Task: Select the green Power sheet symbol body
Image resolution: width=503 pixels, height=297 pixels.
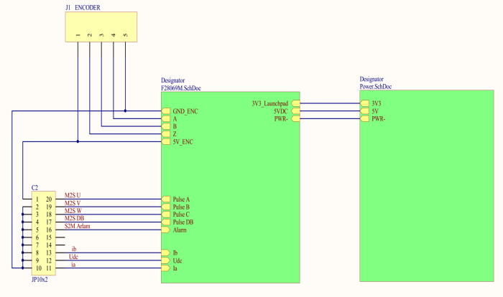Action: [x=427, y=201]
